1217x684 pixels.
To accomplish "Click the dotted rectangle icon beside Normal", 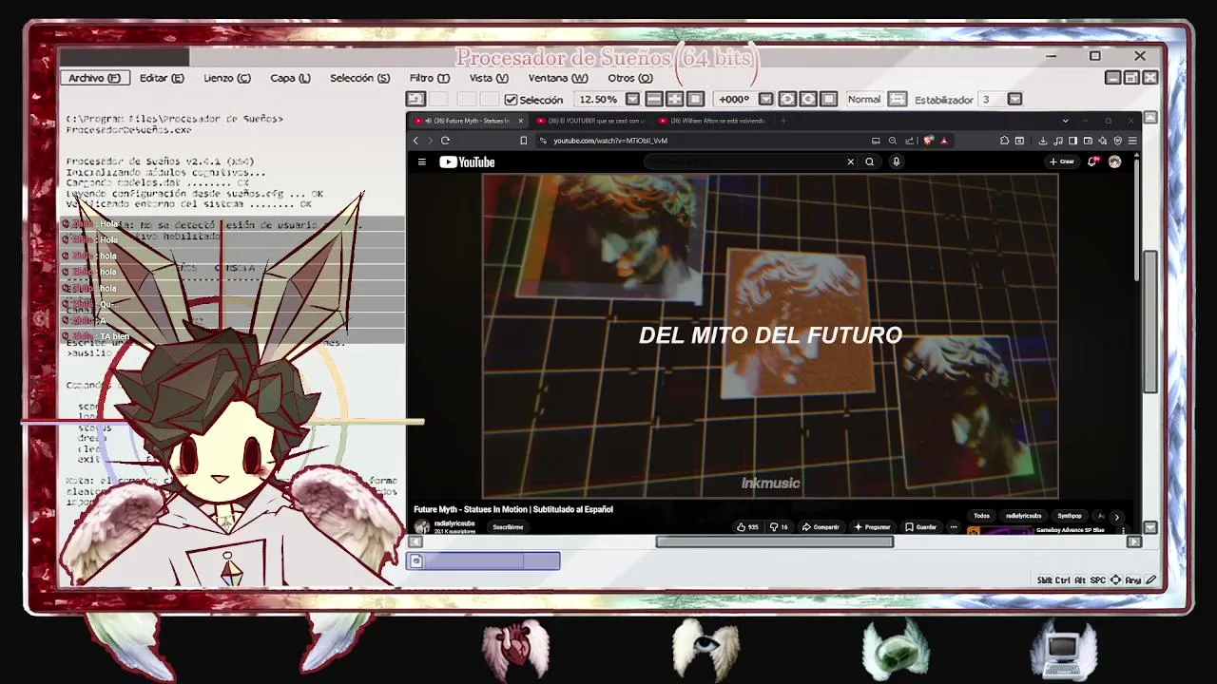I will point(898,99).
